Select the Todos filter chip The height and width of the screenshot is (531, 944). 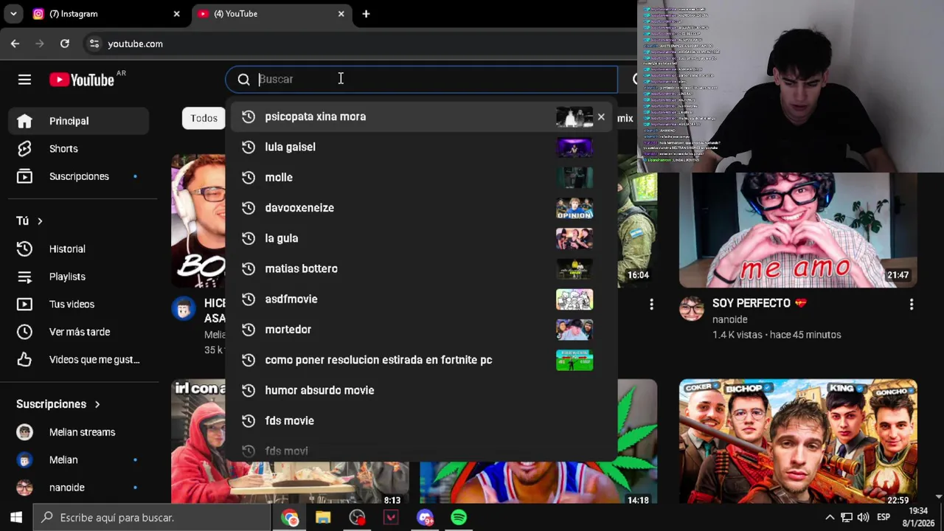point(204,118)
